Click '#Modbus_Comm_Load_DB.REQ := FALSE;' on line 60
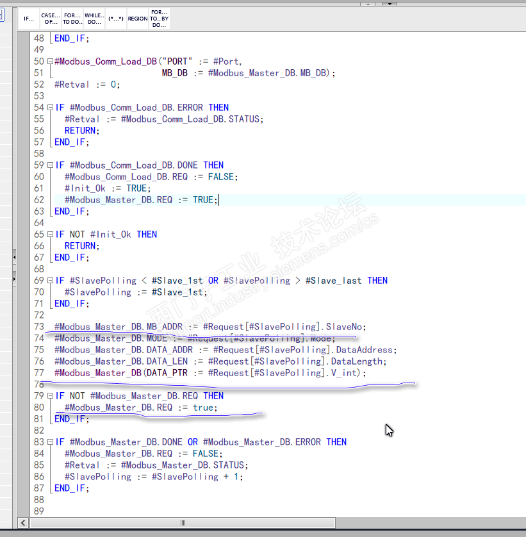The width and height of the screenshot is (526, 537). point(151,177)
